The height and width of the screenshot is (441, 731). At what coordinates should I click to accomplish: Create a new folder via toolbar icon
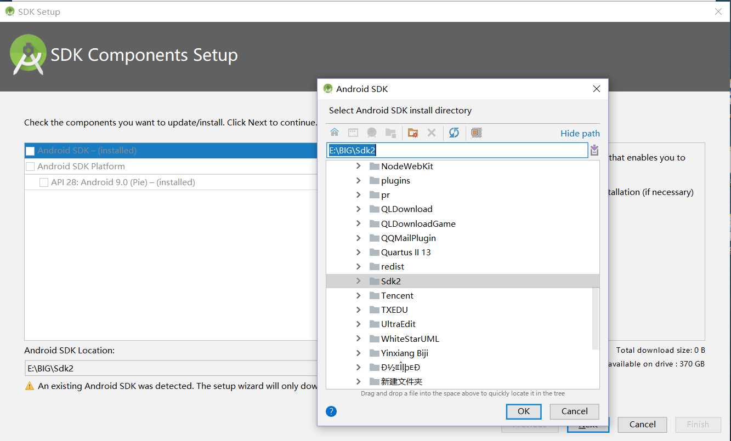pyautogui.click(x=413, y=133)
